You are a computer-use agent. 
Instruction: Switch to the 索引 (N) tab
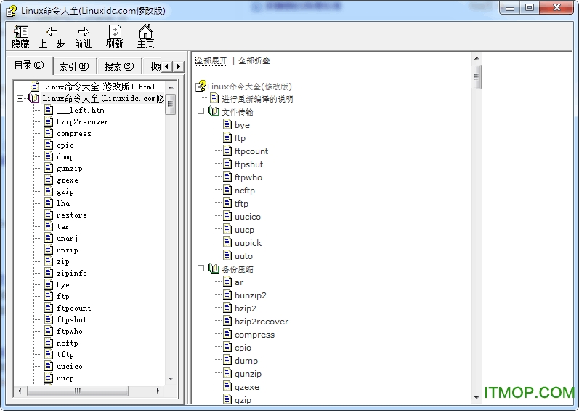pos(73,66)
